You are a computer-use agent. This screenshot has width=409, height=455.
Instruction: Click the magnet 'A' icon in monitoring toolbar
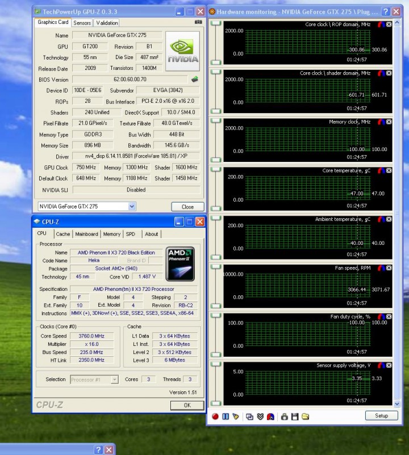(x=270, y=416)
